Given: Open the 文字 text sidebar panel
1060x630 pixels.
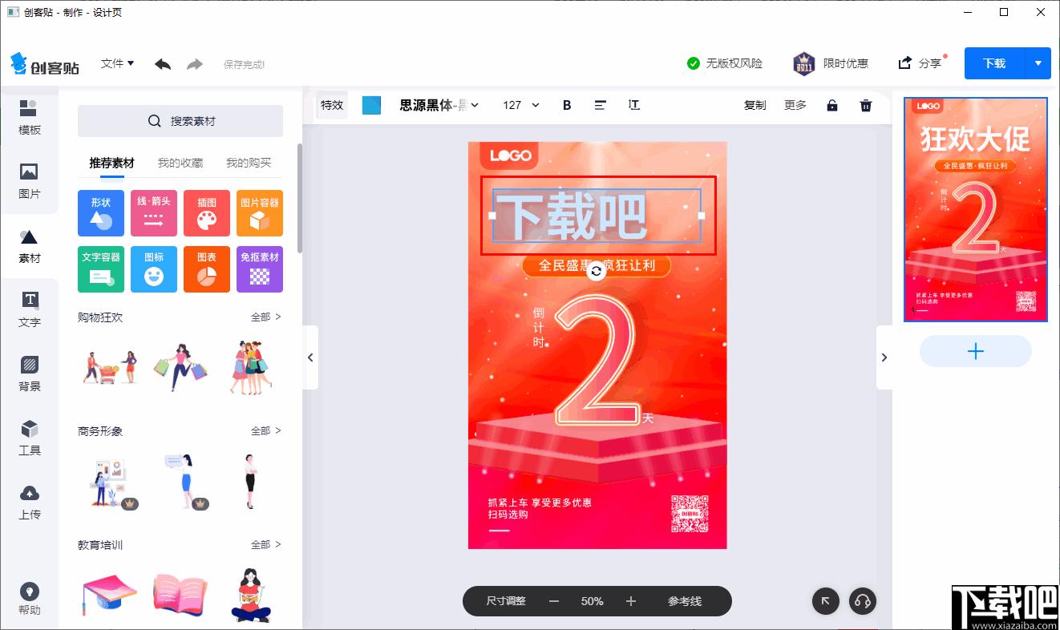Looking at the screenshot, I should 29,310.
